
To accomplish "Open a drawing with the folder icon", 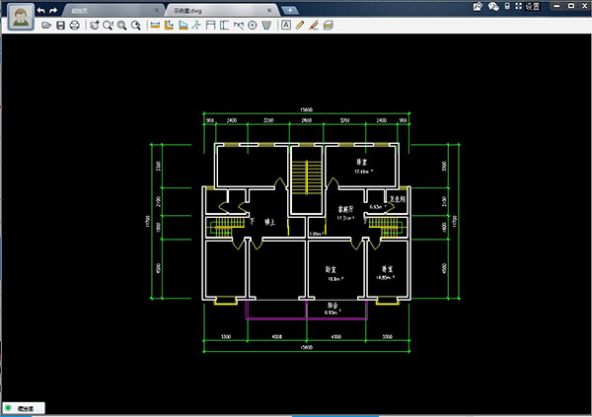I will [x=46, y=26].
